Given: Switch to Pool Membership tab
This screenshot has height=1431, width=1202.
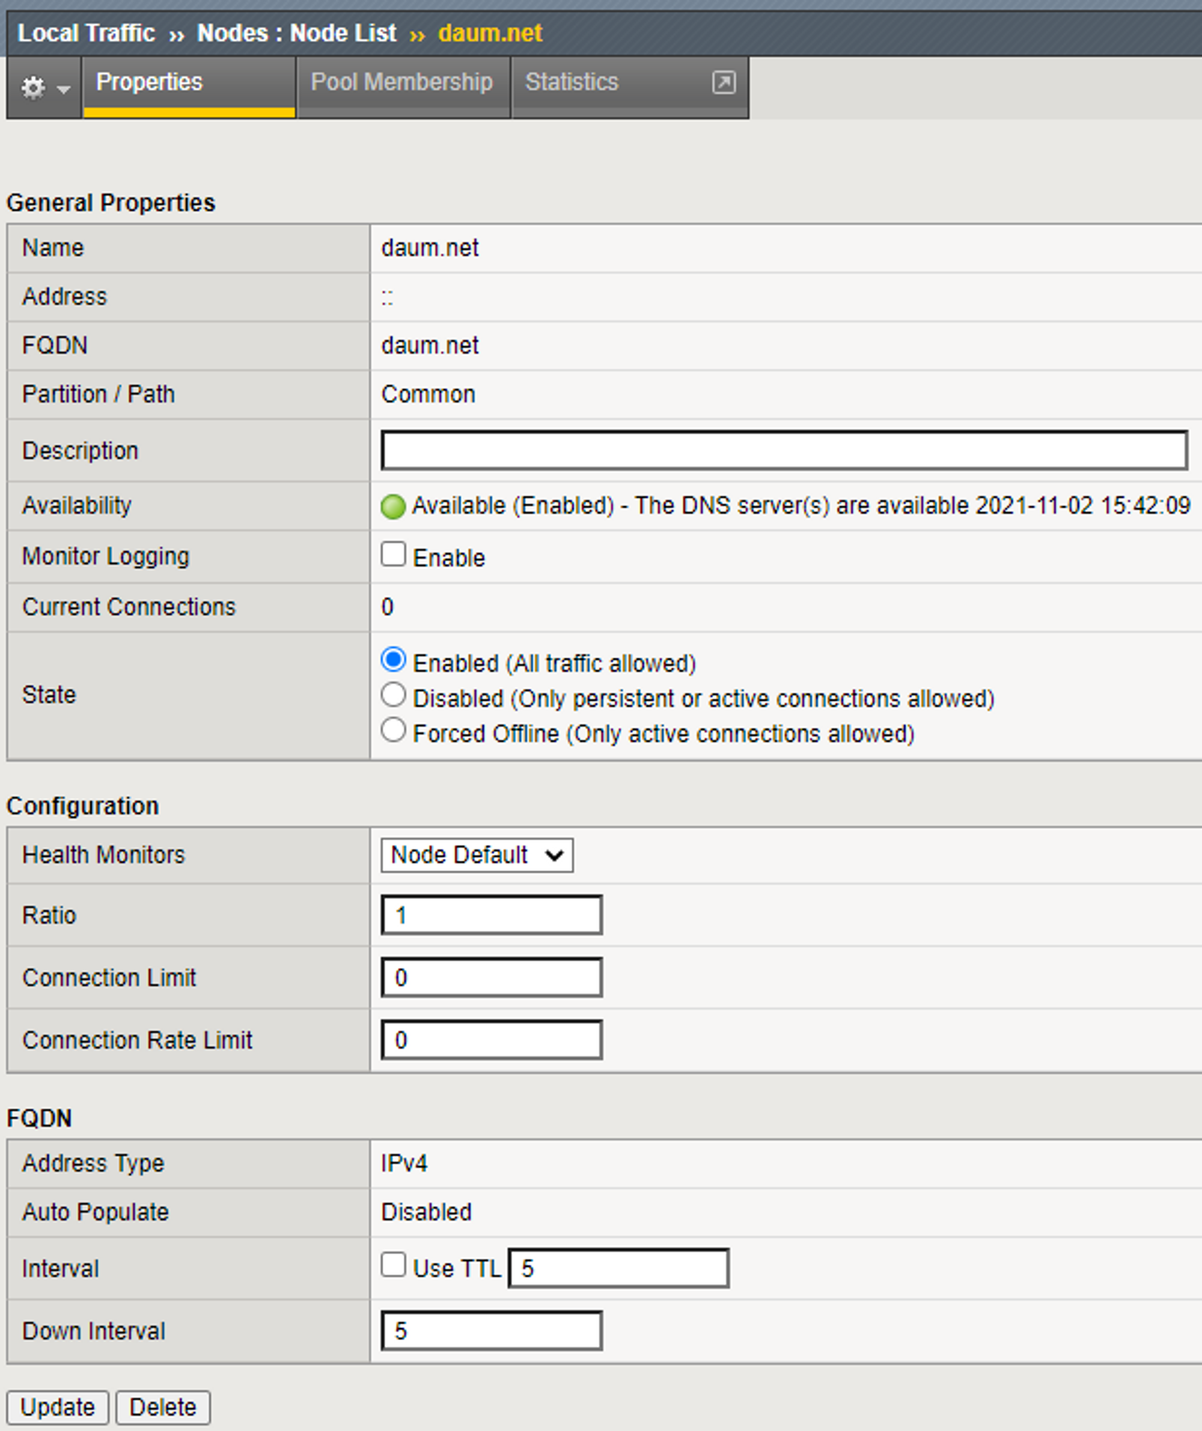Looking at the screenshot, I should 401,82.
